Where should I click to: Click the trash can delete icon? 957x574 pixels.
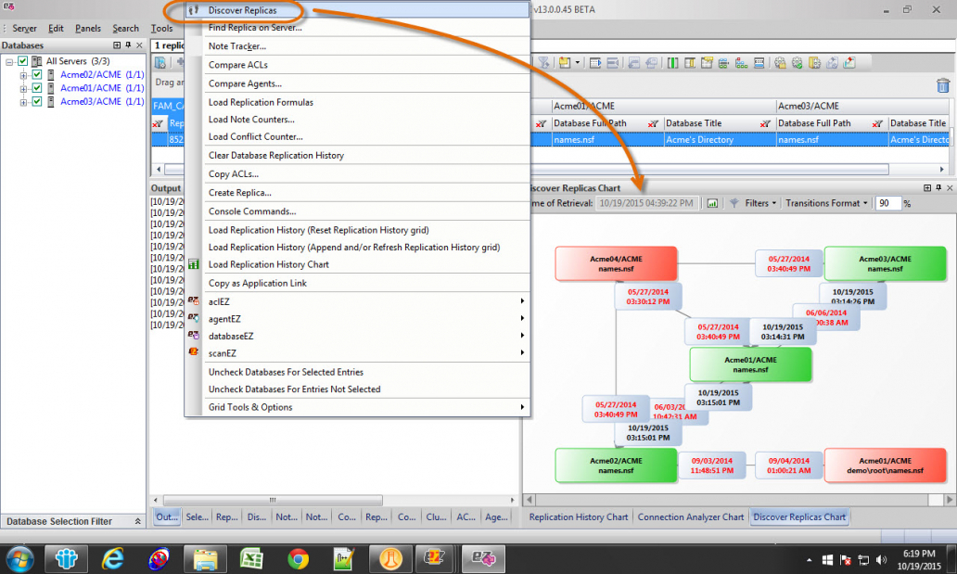[943, 85]
